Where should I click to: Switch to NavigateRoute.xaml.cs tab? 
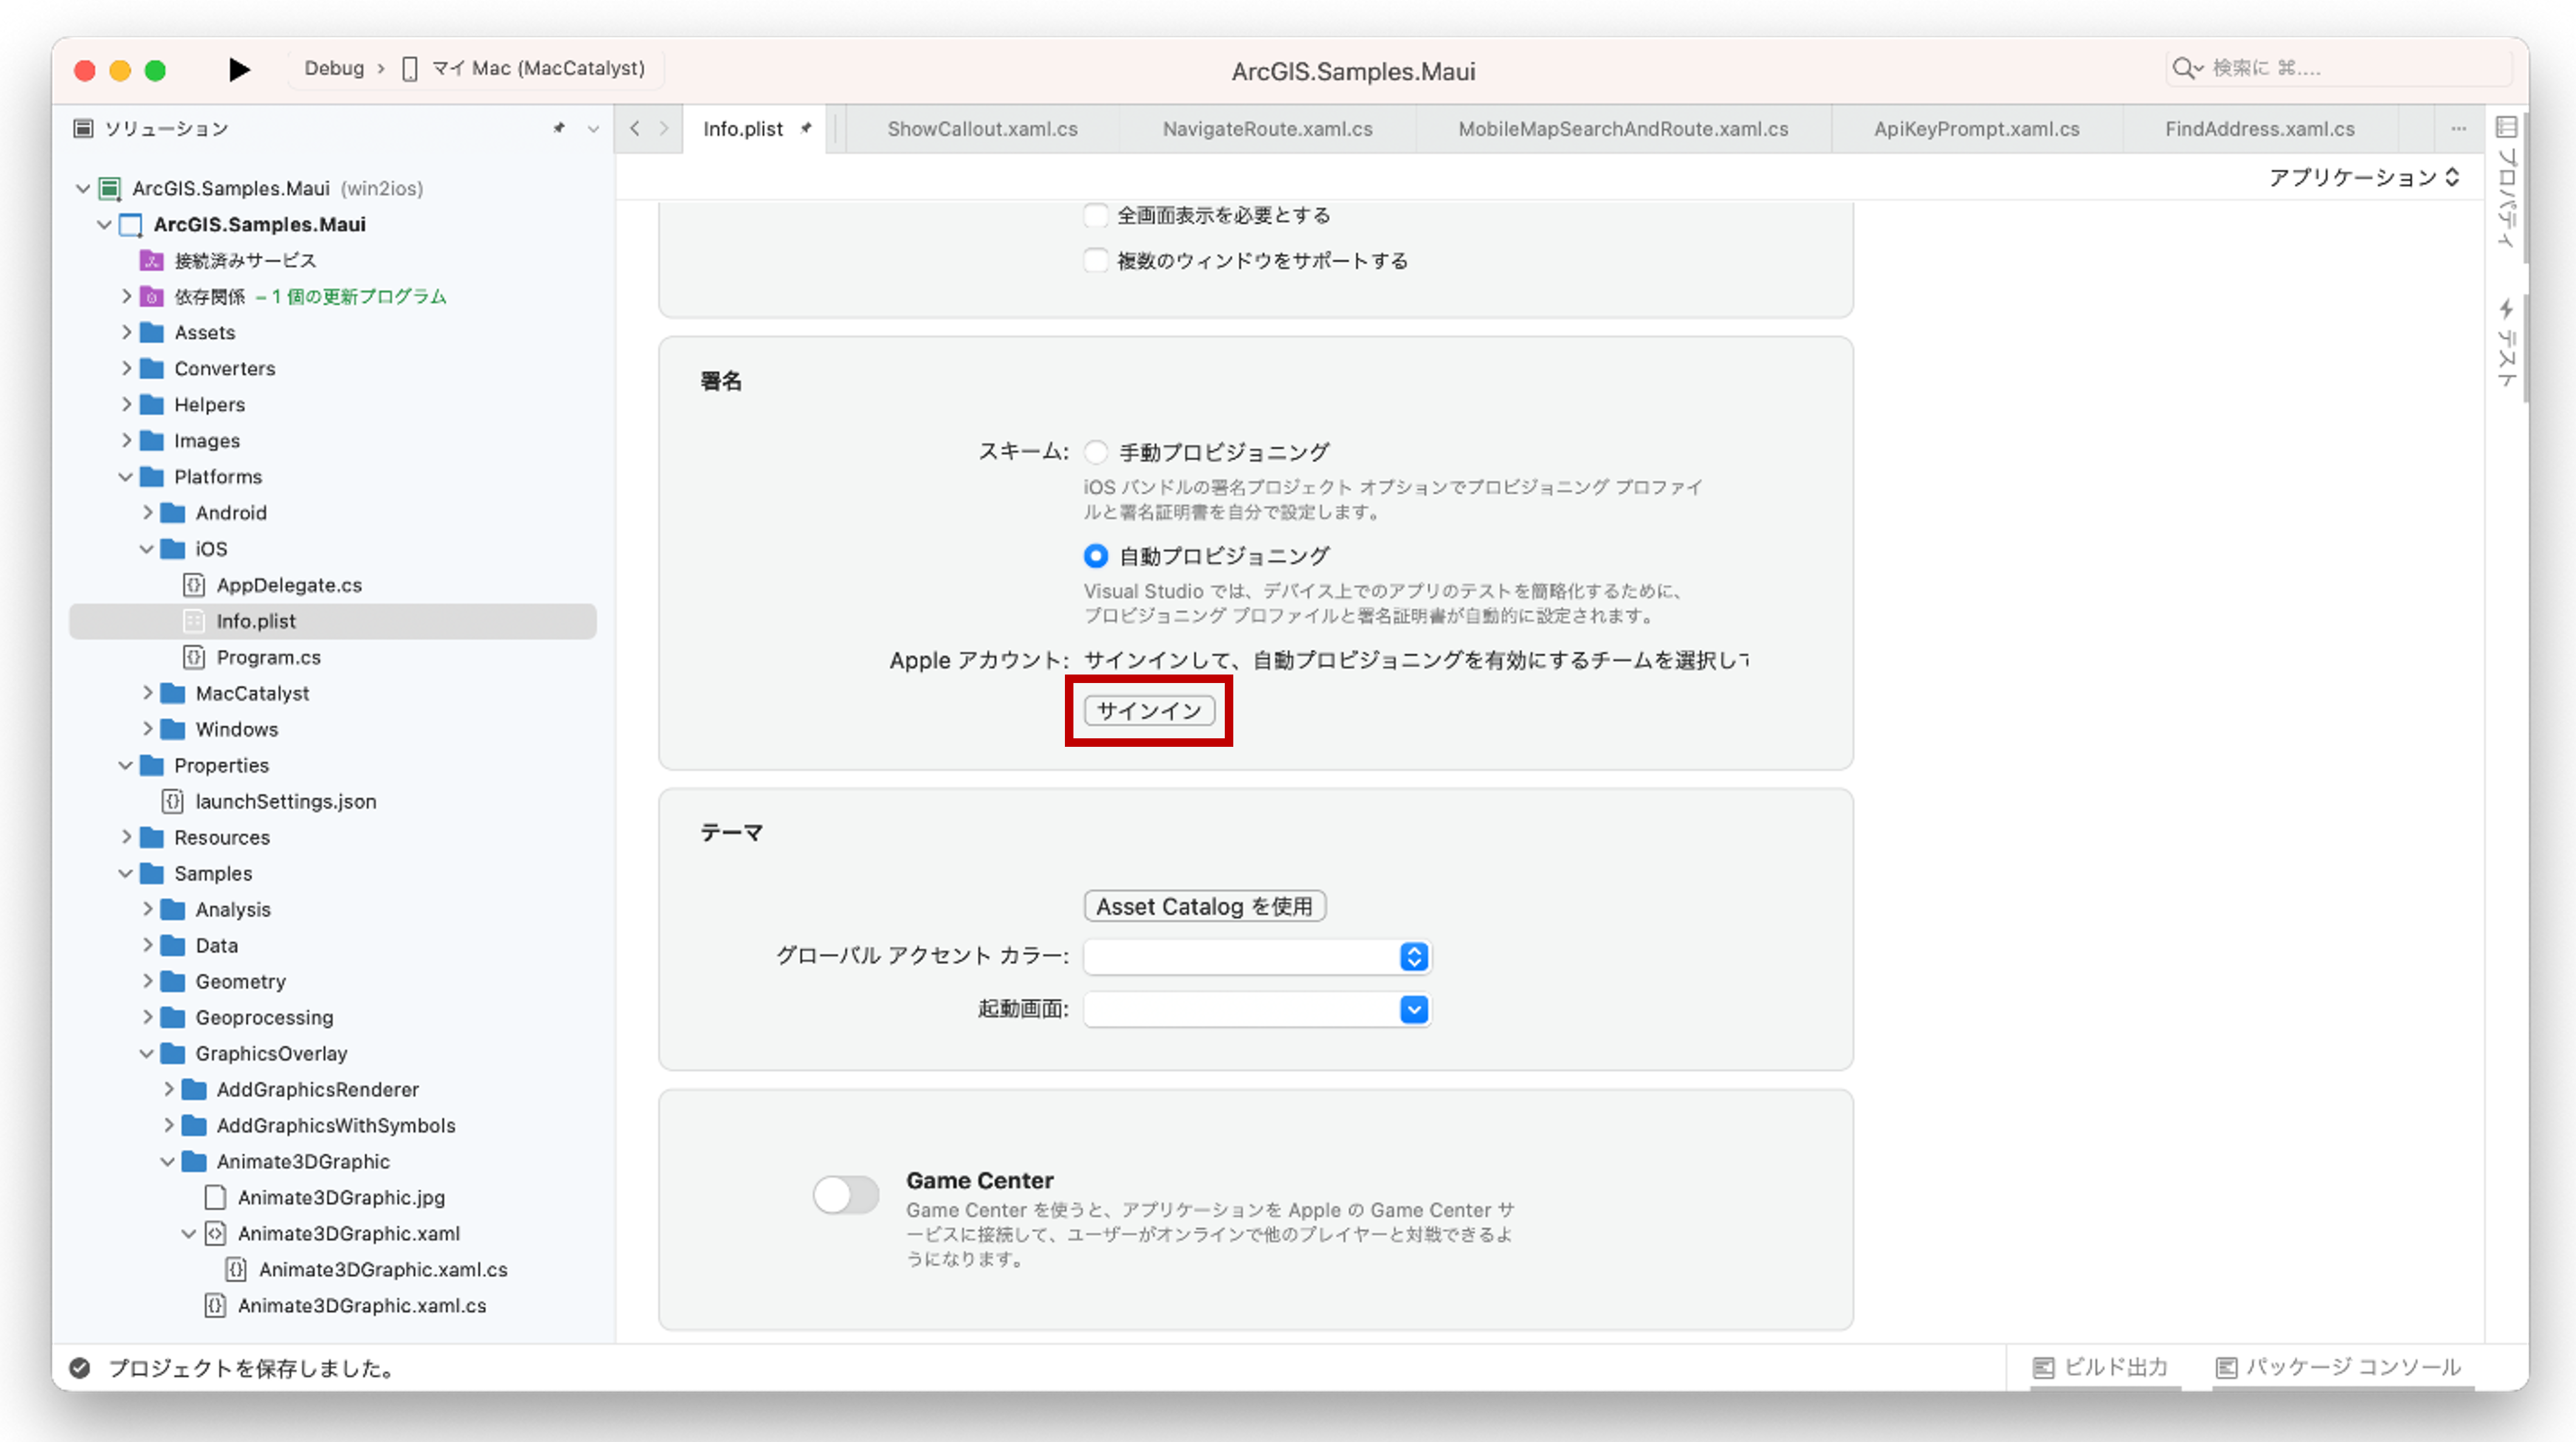[x=1267, y=129]
